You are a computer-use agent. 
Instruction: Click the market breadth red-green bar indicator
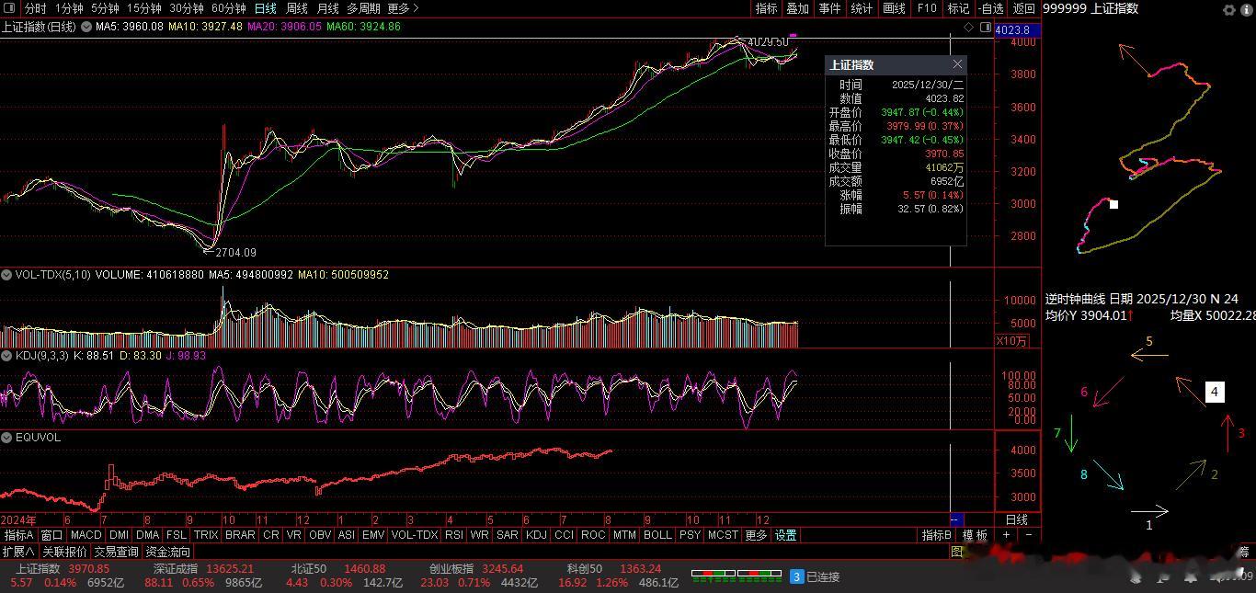pyautogui.click(x=736, y=576)
